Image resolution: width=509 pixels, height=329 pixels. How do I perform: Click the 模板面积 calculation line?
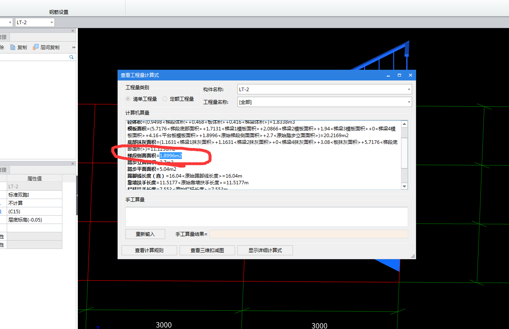pos(262,132)
